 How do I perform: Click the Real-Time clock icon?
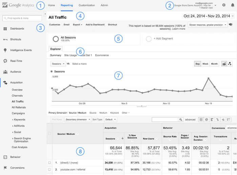[x=5, y=61]
